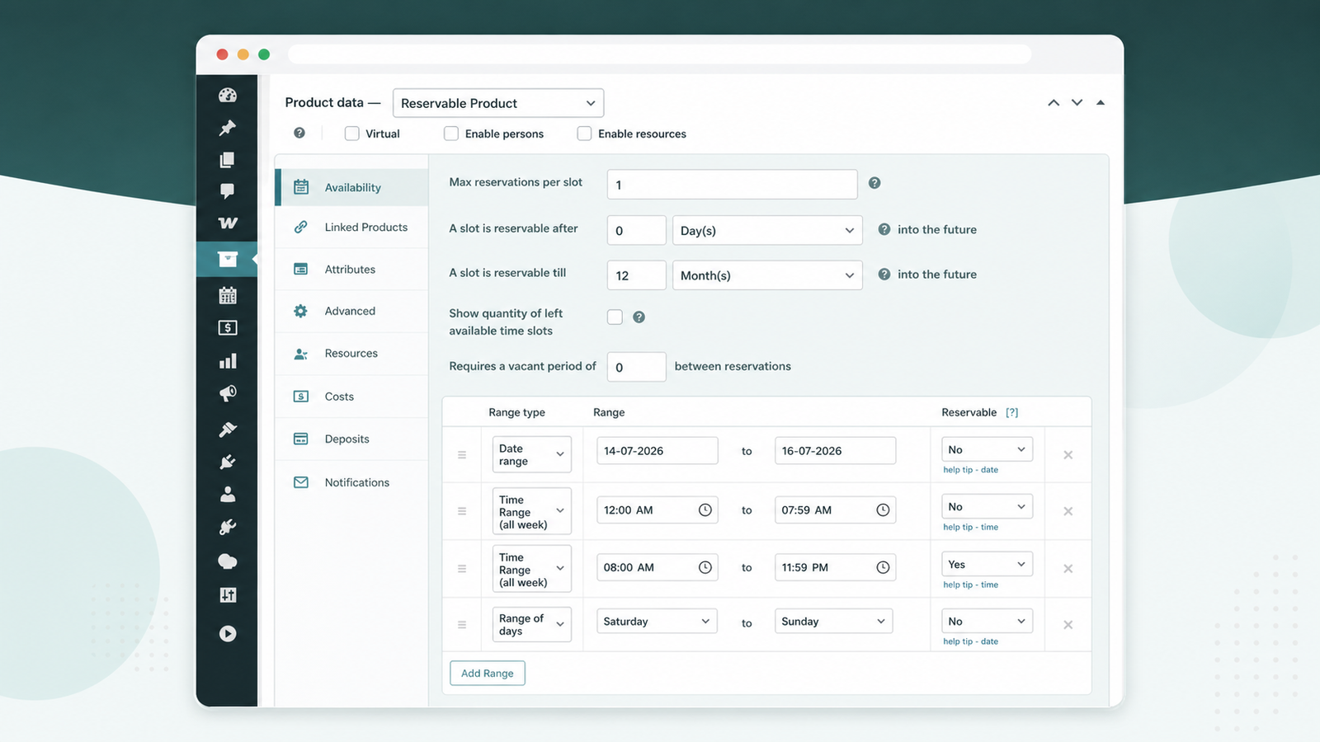Click 'help tip - time' link in 08:00 AM row
Screen dimensions: 1320x742
point(971,585)
